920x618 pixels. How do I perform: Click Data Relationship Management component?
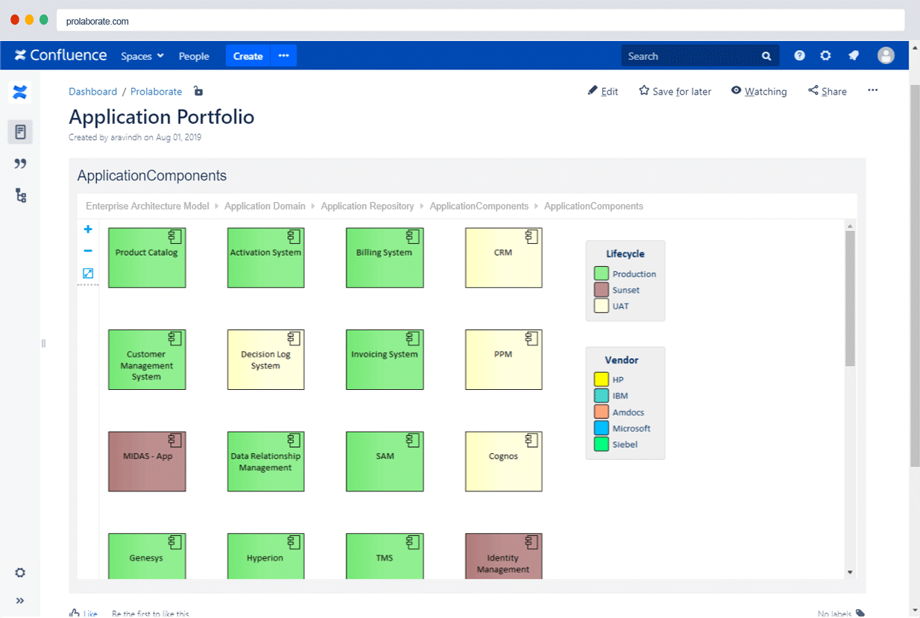(265, 461)
